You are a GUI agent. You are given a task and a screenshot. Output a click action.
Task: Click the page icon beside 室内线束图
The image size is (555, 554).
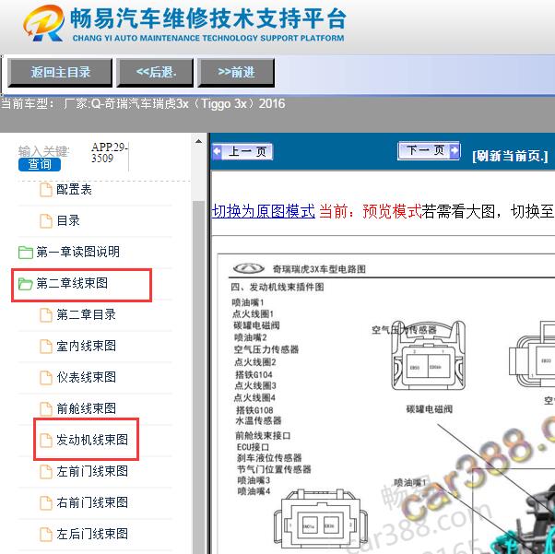coord(46,347)
